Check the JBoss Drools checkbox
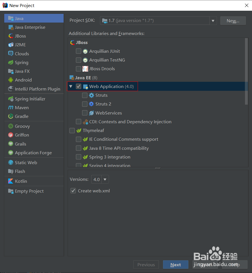 pos(79,69)
